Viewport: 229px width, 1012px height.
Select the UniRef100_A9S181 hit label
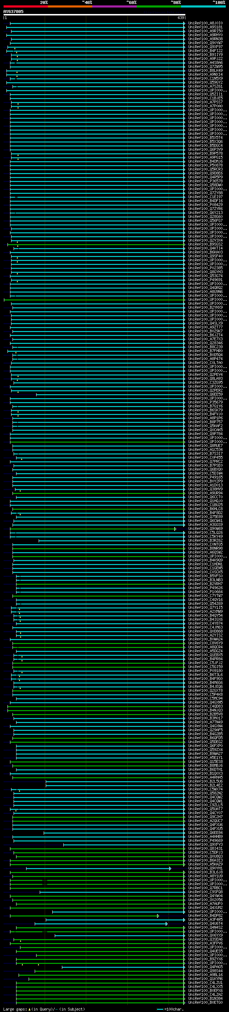tap(205, 27)
